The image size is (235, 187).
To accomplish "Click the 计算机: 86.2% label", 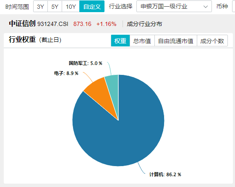I will click(165, 174).
